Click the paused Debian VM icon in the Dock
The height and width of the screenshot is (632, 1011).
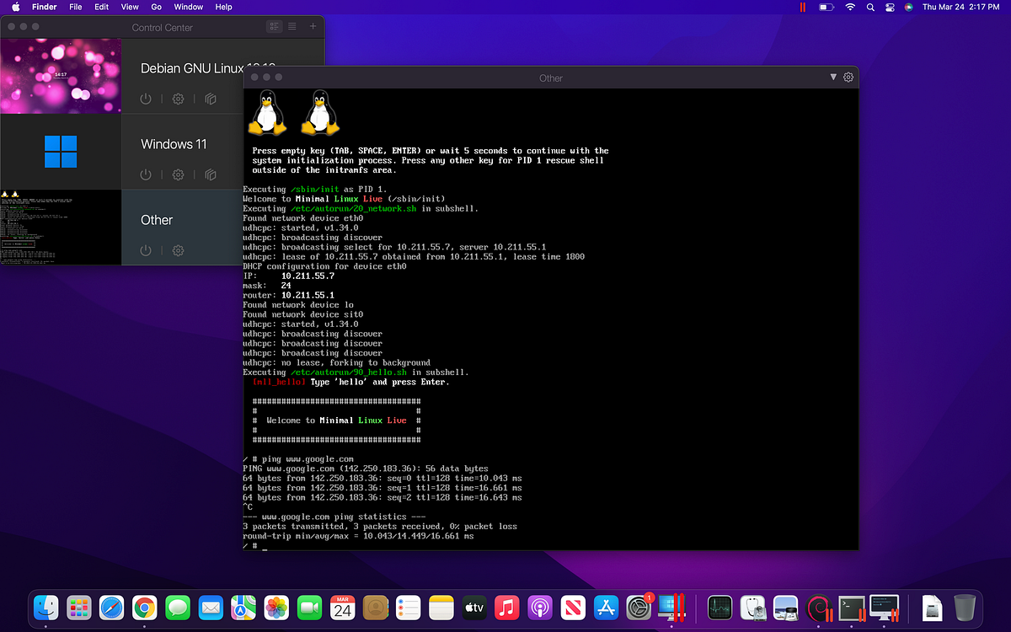[817, 607]
